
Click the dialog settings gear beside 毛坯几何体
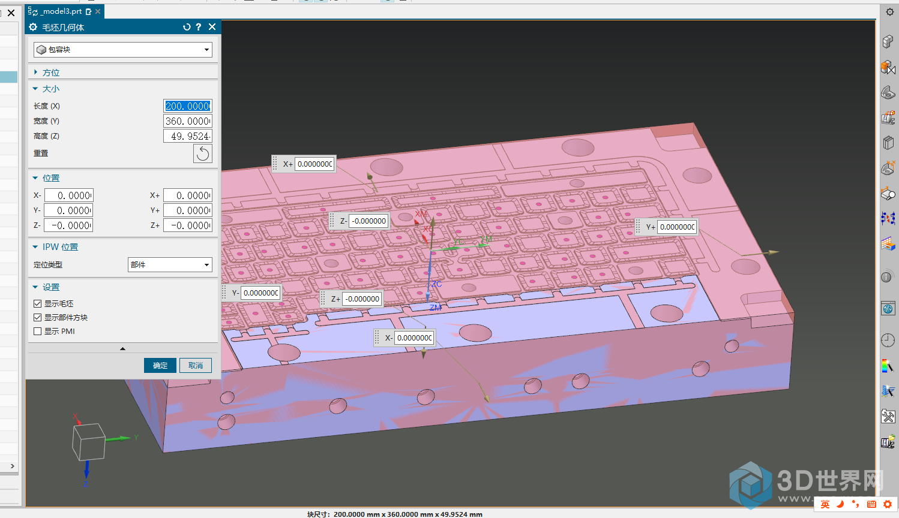(x=33, y=27)
